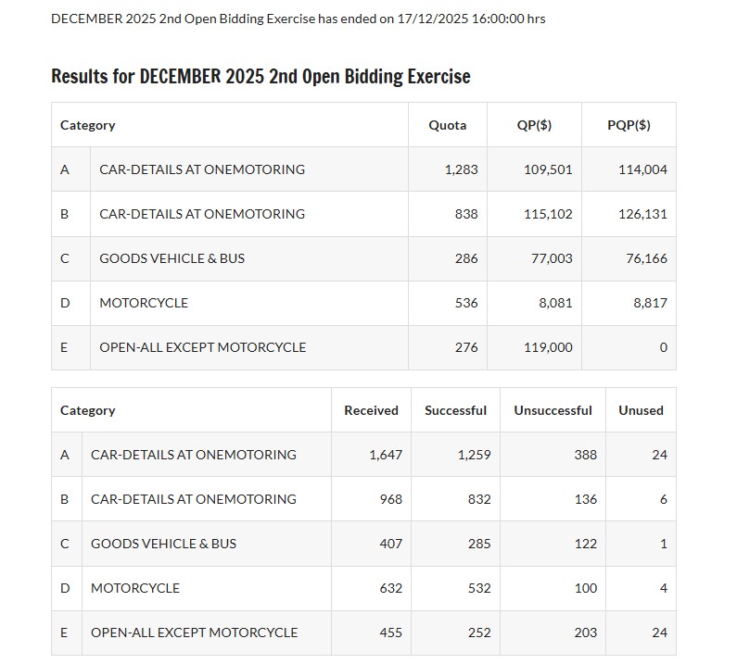The width and height of the screenshot is (737, 664).
Task: Click the Received column header
Action: [x=371, y=410]
